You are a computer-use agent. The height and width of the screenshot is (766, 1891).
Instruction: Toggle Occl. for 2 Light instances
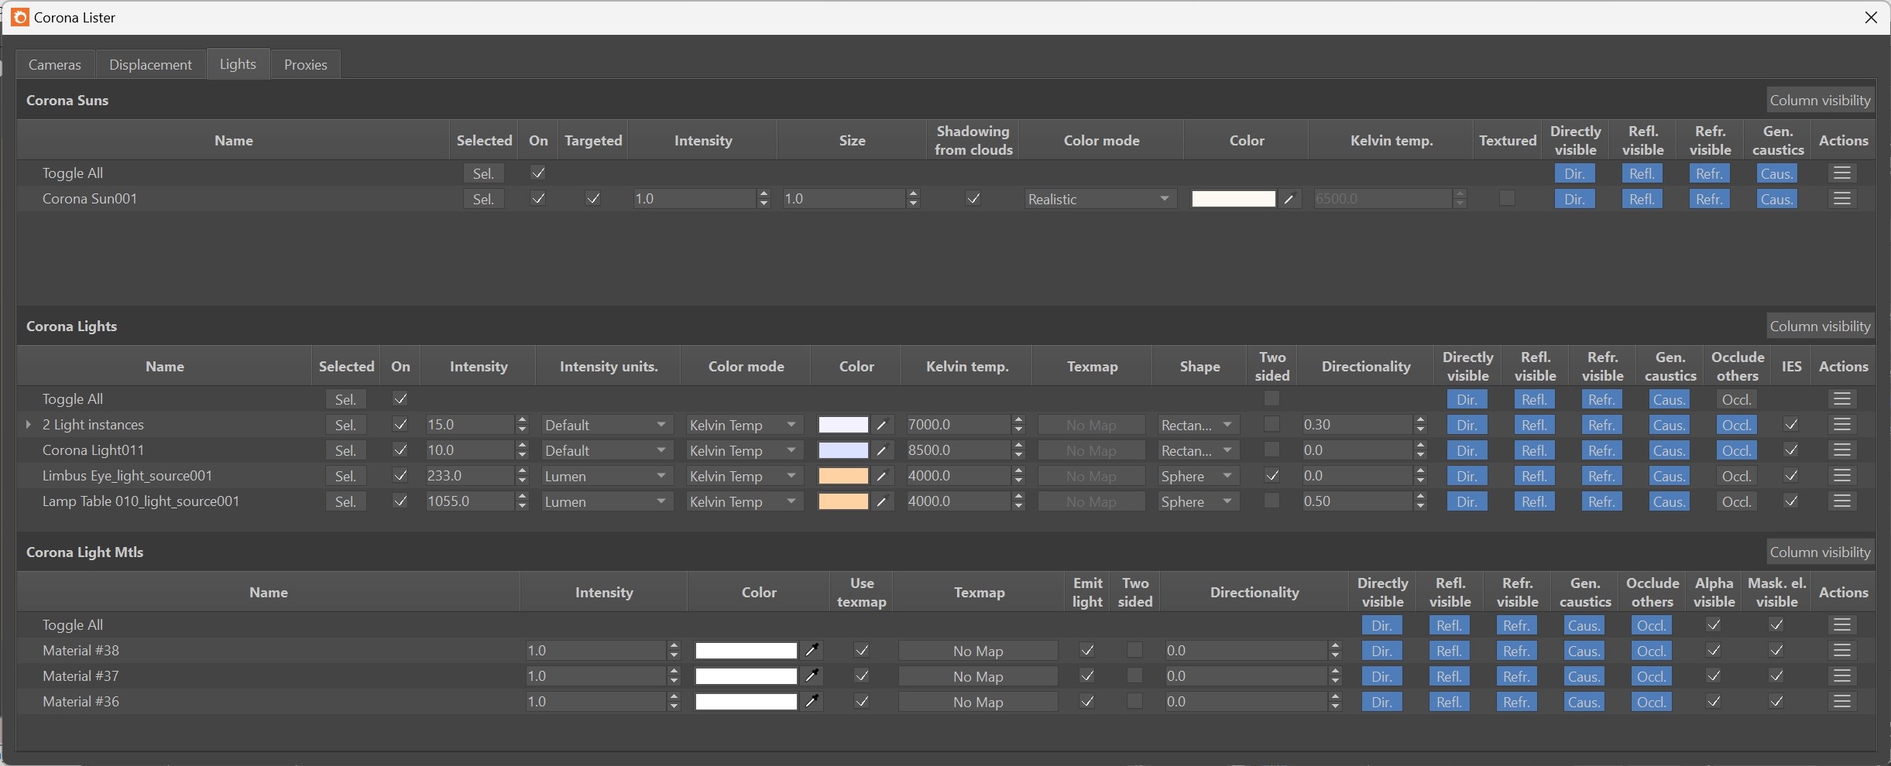point(1736,425)
